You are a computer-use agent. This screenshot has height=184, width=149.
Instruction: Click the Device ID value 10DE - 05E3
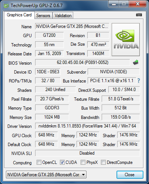click(48, 72)
